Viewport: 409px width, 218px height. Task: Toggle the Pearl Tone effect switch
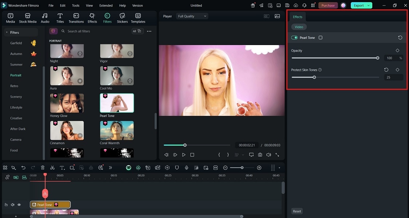click(x=294, y=37)
